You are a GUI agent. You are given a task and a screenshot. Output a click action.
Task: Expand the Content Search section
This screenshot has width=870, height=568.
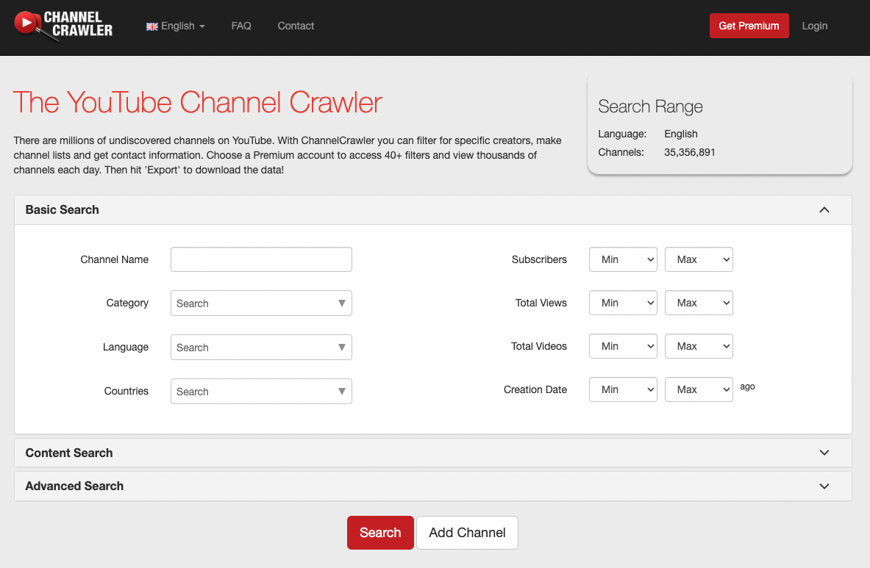824,453
